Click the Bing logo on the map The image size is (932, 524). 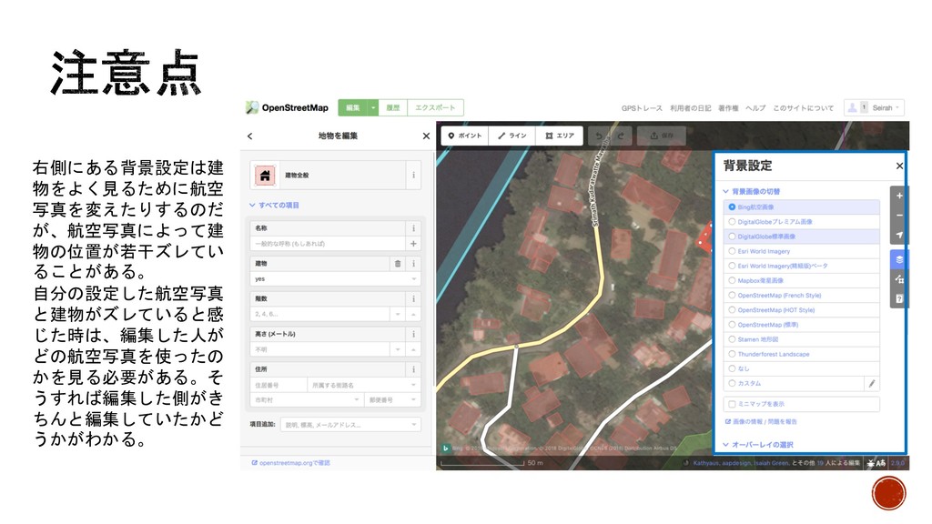click(x=445, y=448)
